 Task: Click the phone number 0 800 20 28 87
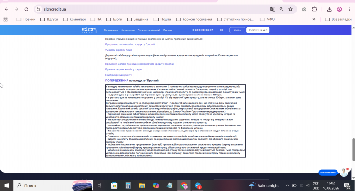pyautogui.click(x=202, y=30)
